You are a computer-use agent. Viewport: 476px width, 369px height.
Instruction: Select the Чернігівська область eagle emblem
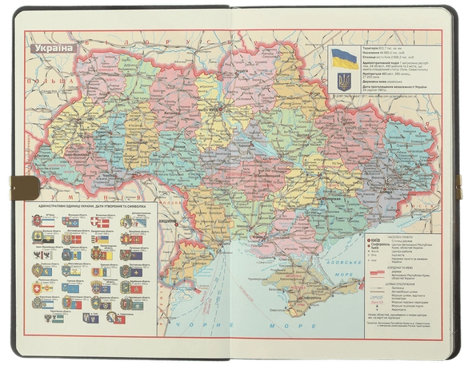point(48,319)
